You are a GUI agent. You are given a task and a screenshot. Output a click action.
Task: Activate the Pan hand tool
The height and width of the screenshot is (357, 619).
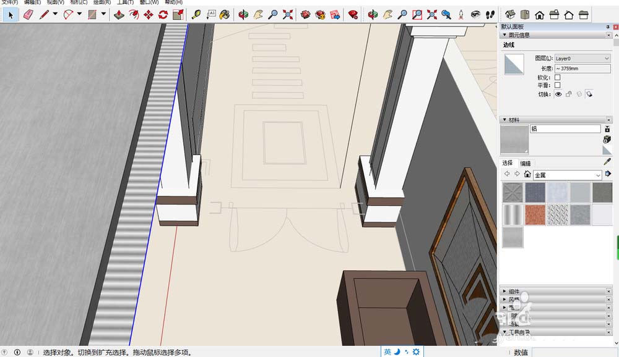(388, 14)
